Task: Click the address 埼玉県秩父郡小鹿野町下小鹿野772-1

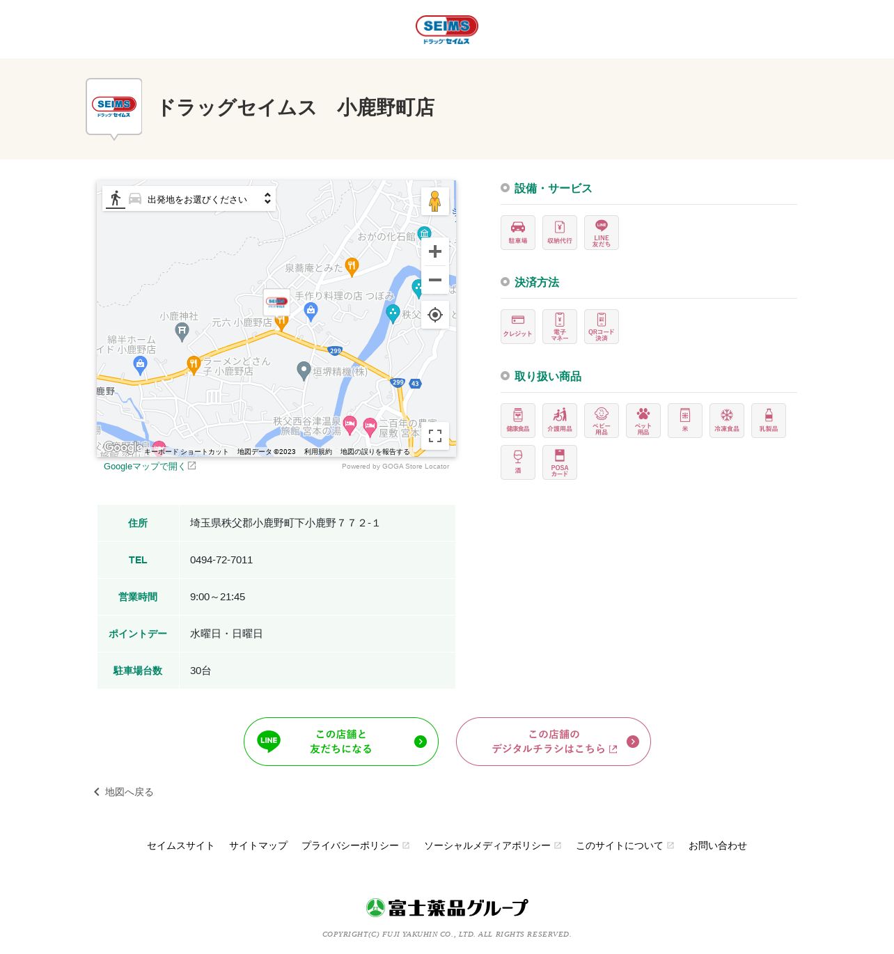Action: click(x=285, y=523)
